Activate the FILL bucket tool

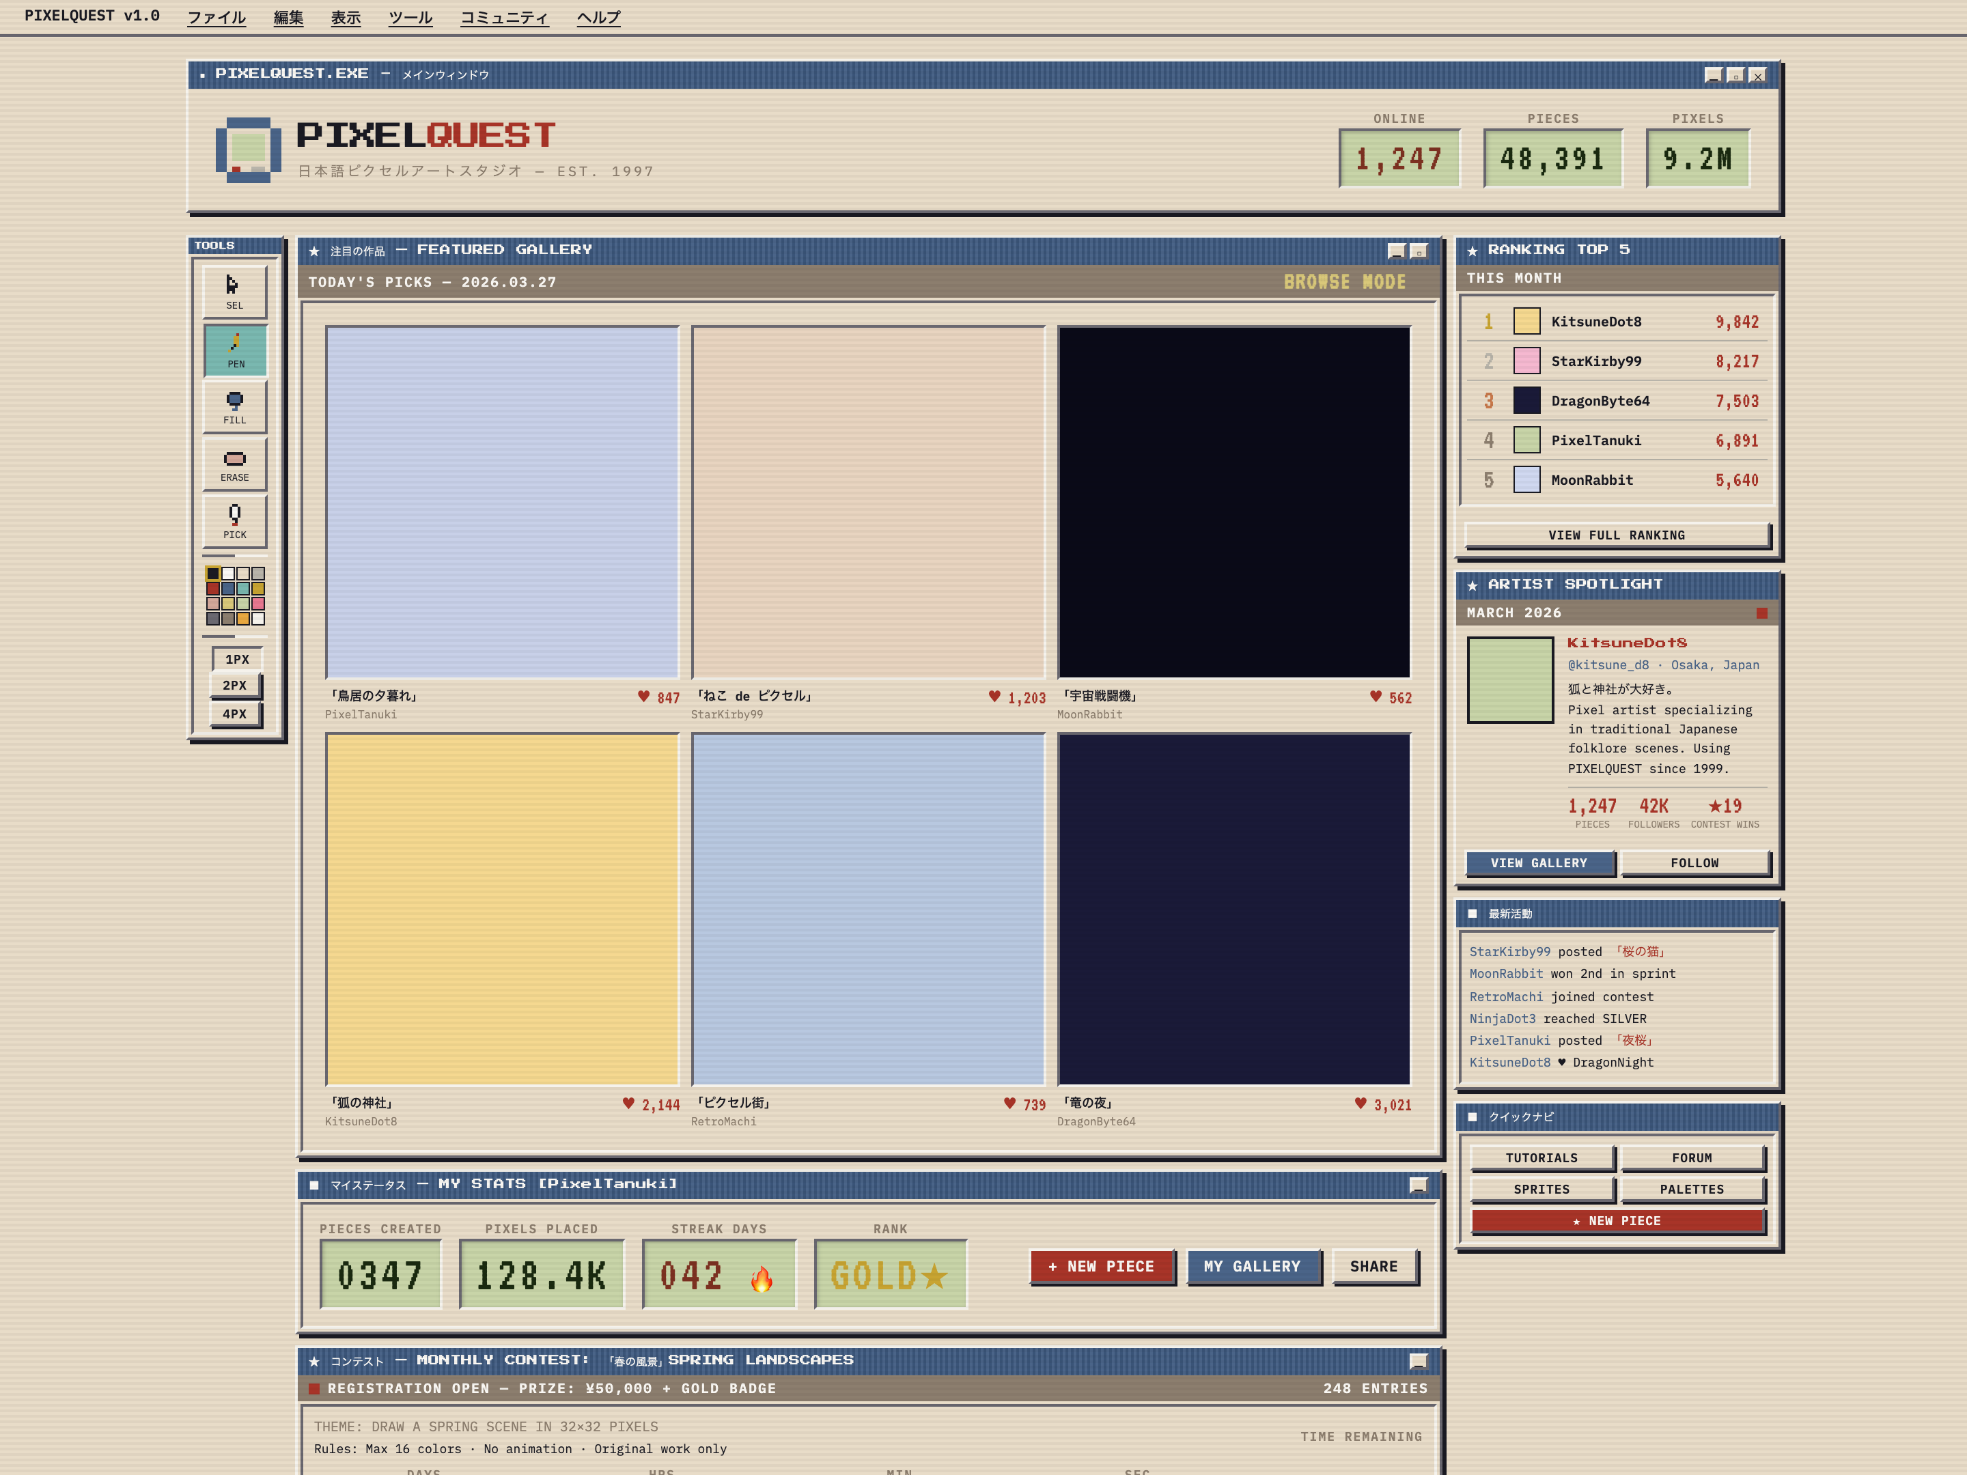tap(235, 406)
